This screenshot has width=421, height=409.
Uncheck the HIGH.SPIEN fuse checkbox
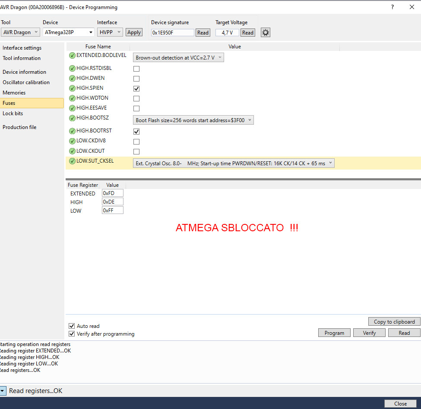tap(136, 88)
